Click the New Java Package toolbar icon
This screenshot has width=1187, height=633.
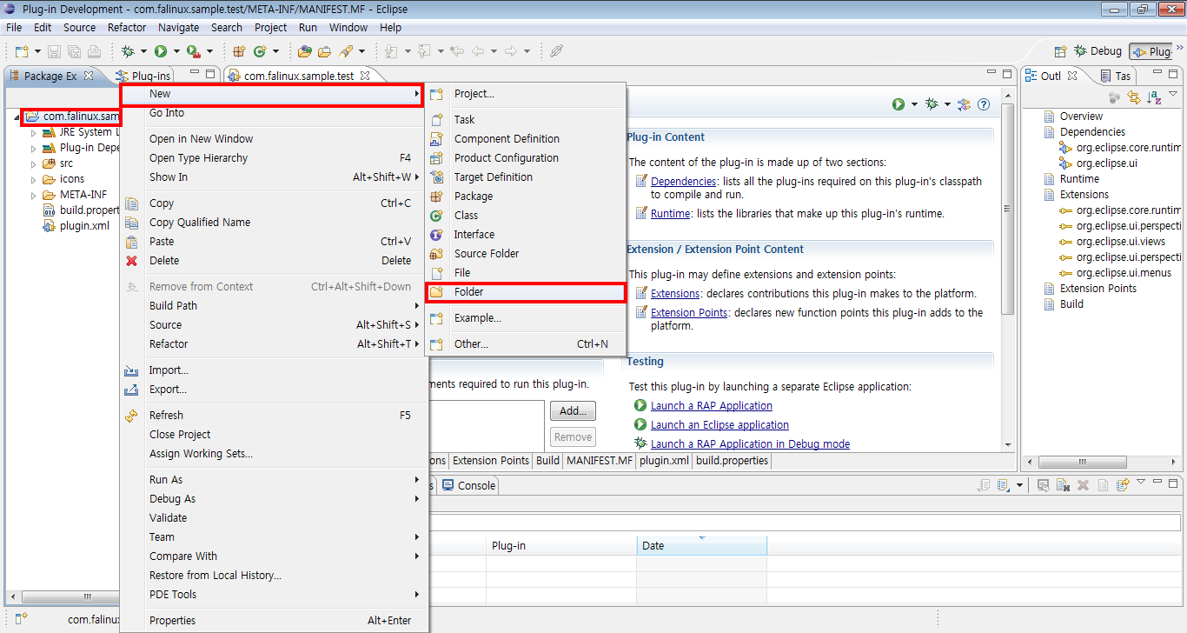[239, 51]
